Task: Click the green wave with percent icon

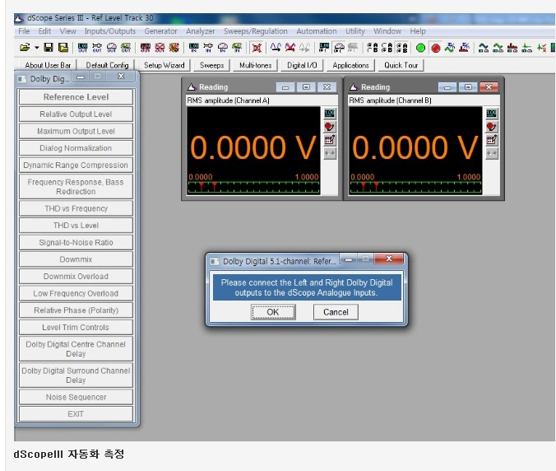Action: [x=450, y=47]
